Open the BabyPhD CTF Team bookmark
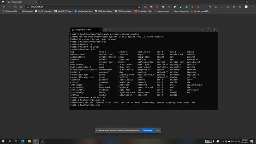Screen dimensions: 256x144 tap(63, 11)
